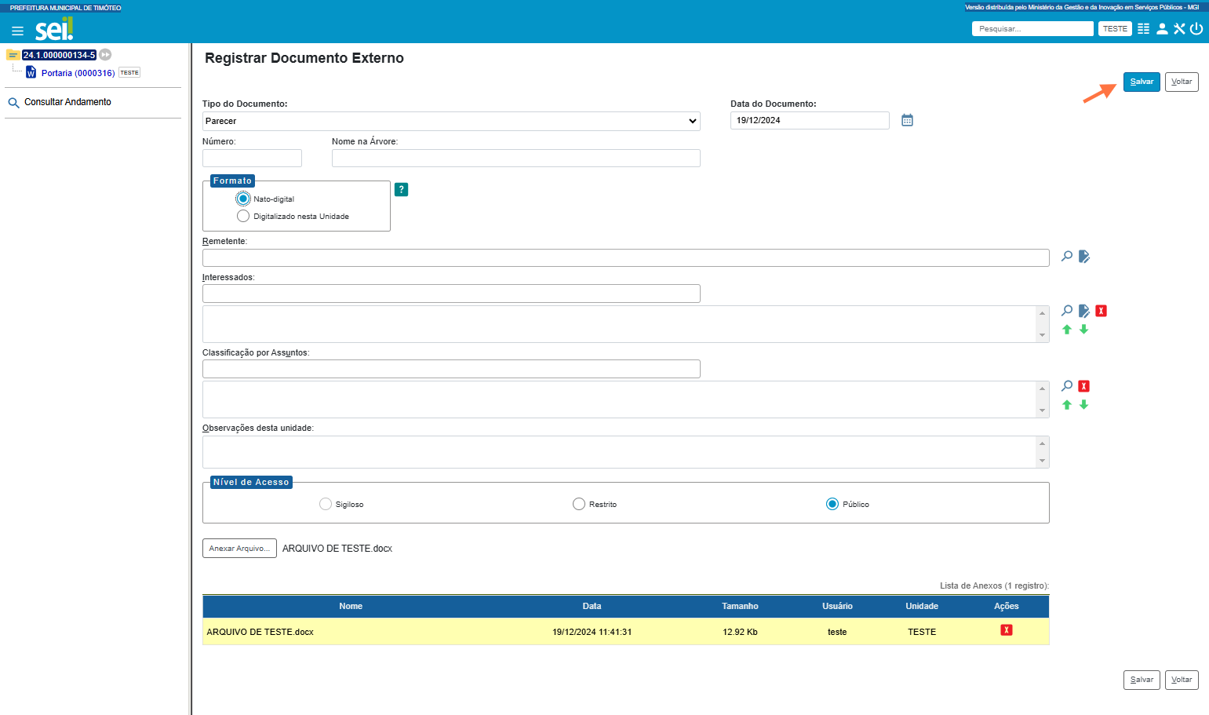1209x715 pixels.
Task: Remove selected Assuntos with red X
Action: tap(1084, 386)
